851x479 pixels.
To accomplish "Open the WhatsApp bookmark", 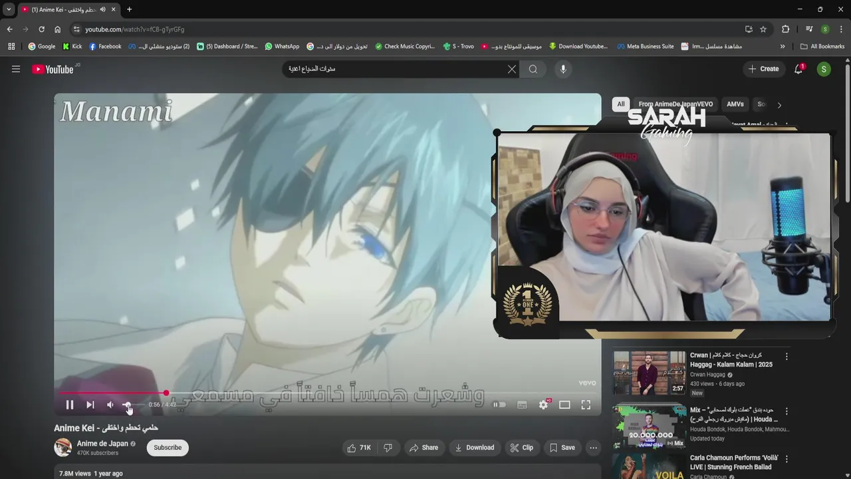I will tap(282, 47).
